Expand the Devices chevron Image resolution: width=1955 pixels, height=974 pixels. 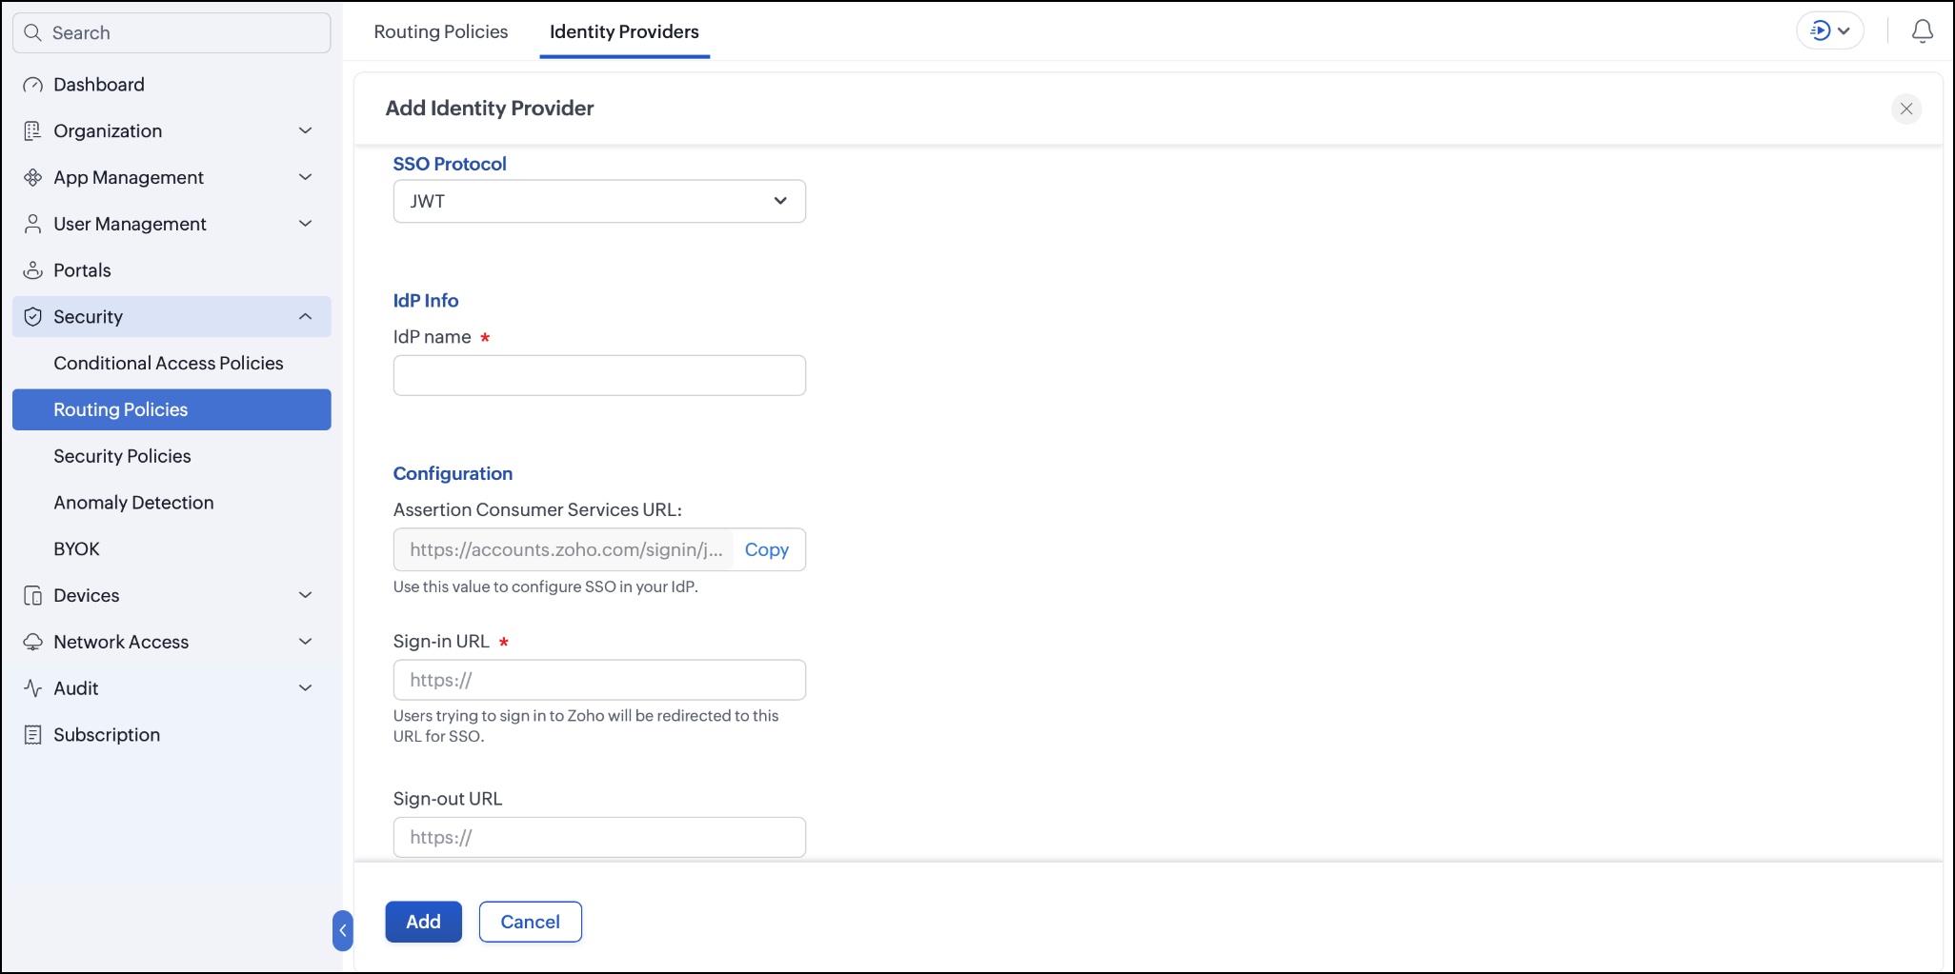[305, 595]
